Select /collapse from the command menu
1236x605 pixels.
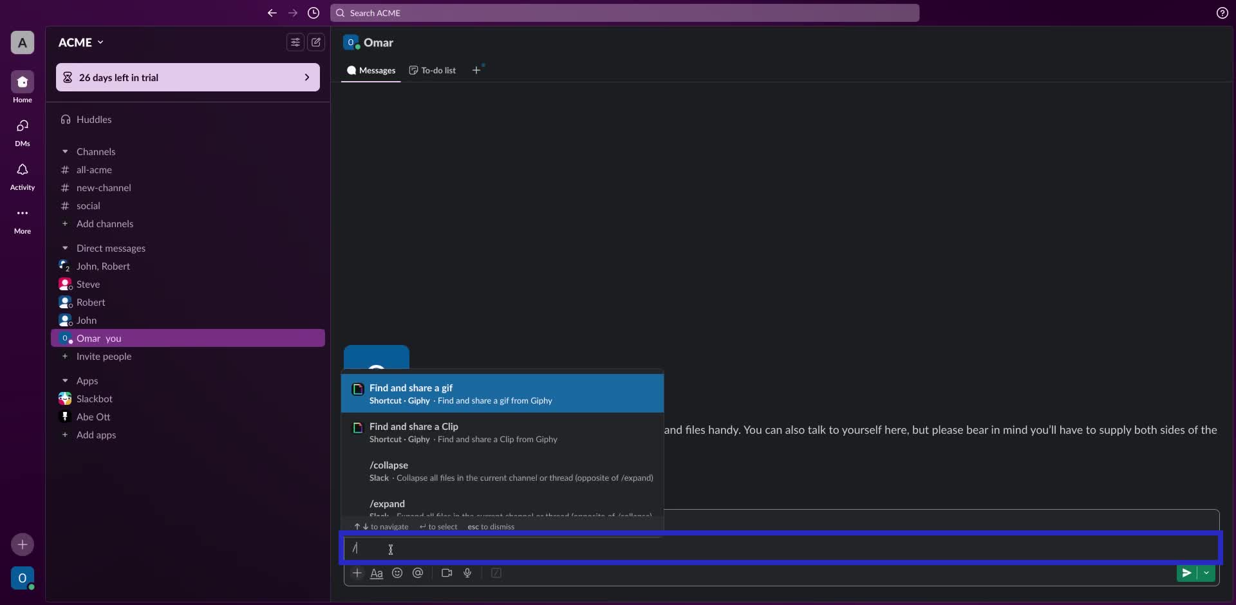[x=502, y=470]
